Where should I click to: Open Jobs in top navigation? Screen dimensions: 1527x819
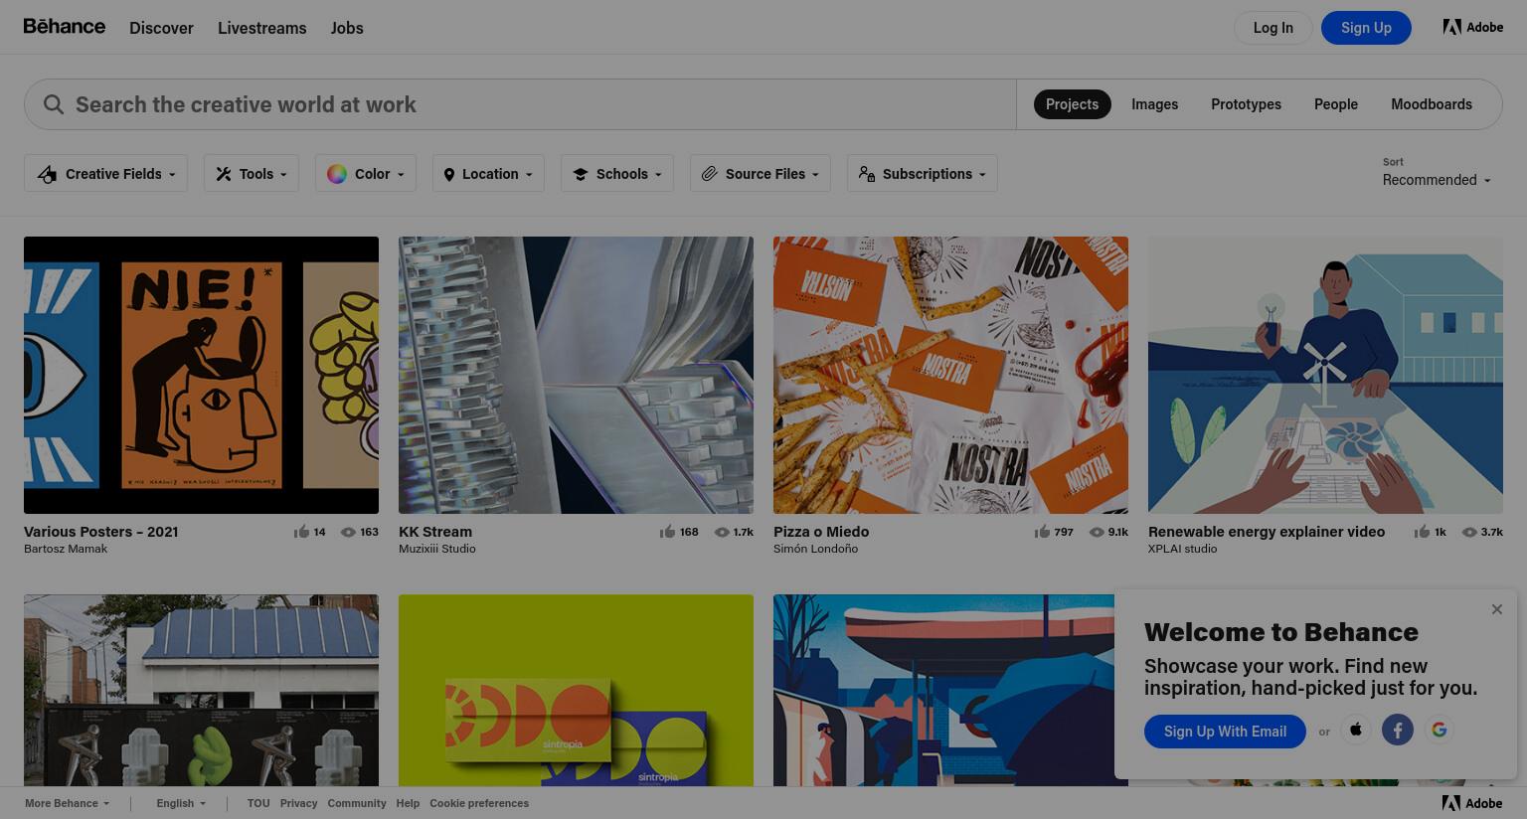(347, 28)
